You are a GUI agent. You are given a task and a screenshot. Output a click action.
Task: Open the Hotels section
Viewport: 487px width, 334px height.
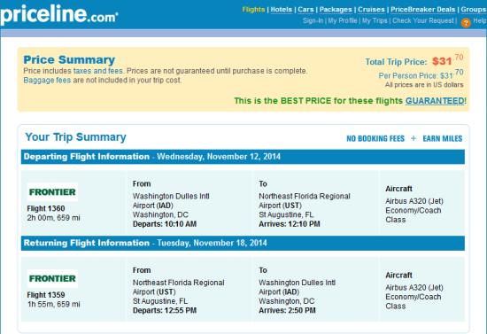coord(282,10)
